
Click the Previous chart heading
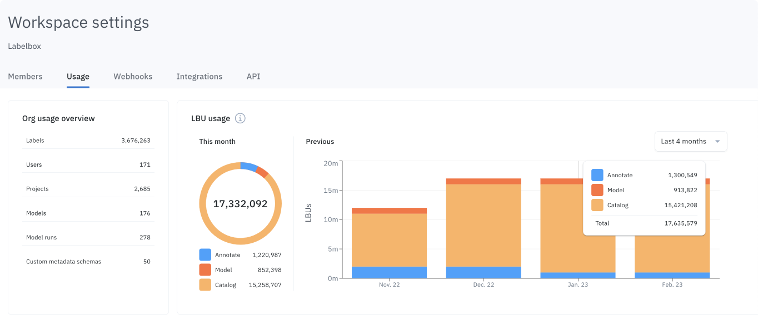coord(320,142)
